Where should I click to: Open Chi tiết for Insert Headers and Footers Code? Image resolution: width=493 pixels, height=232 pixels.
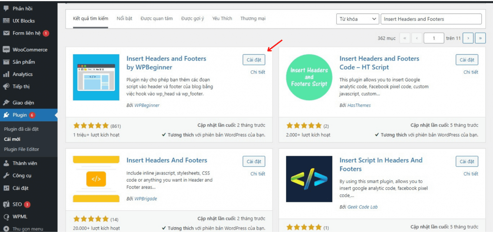(472, 72)
